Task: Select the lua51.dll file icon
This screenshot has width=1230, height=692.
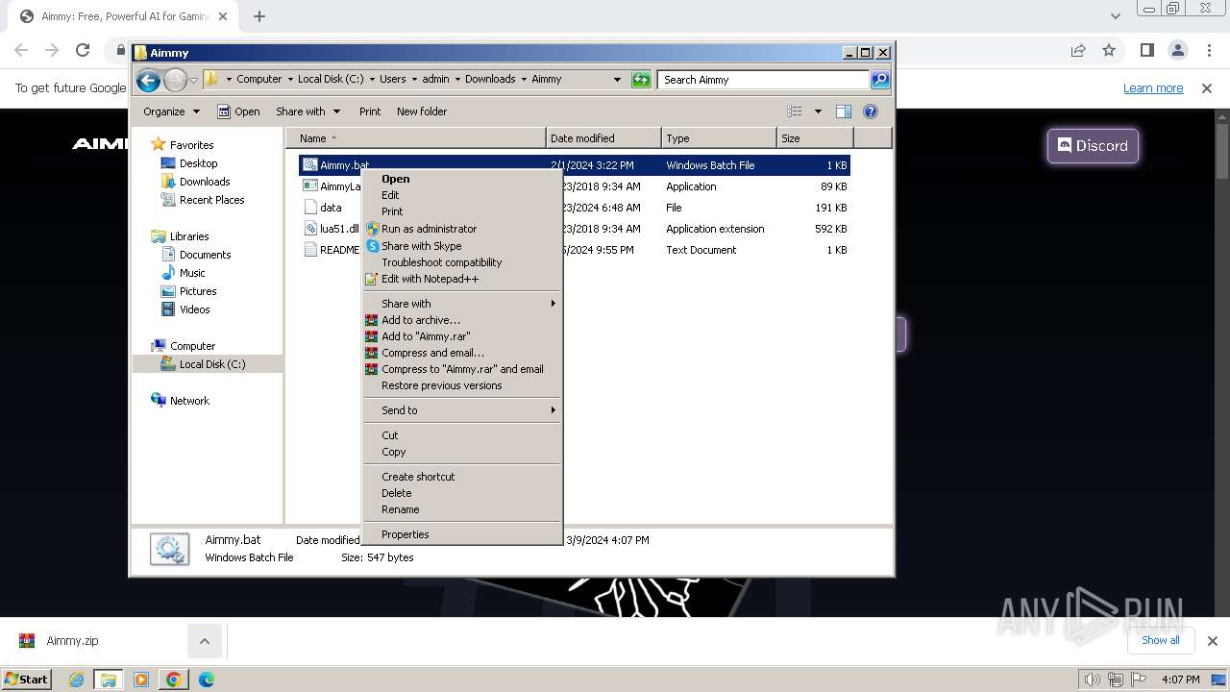Action: [x=309, y=229]
